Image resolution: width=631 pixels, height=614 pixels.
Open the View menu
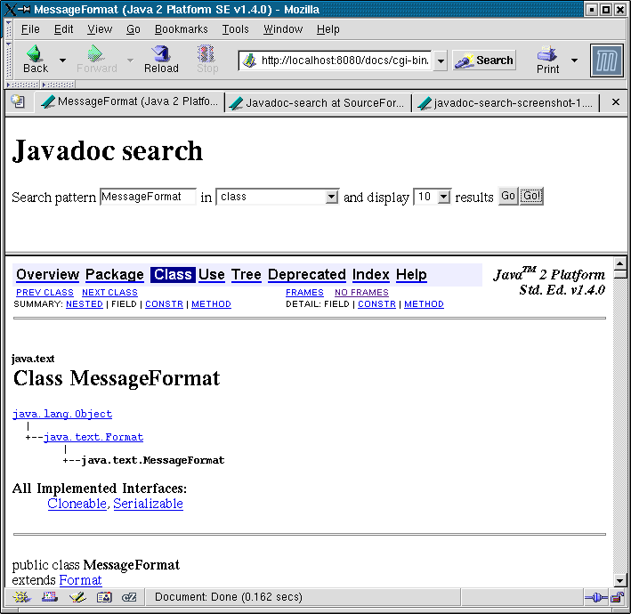pyautogui.click(x=100, y=29)
